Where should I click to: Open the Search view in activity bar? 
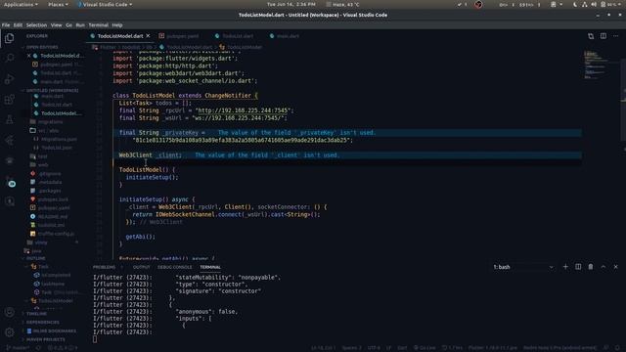[9, 59]
